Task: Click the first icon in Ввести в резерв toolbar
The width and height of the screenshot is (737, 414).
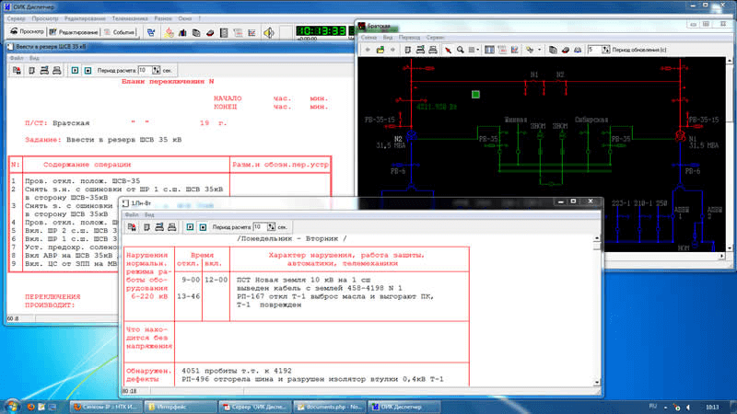Action: tap(16, 70)
